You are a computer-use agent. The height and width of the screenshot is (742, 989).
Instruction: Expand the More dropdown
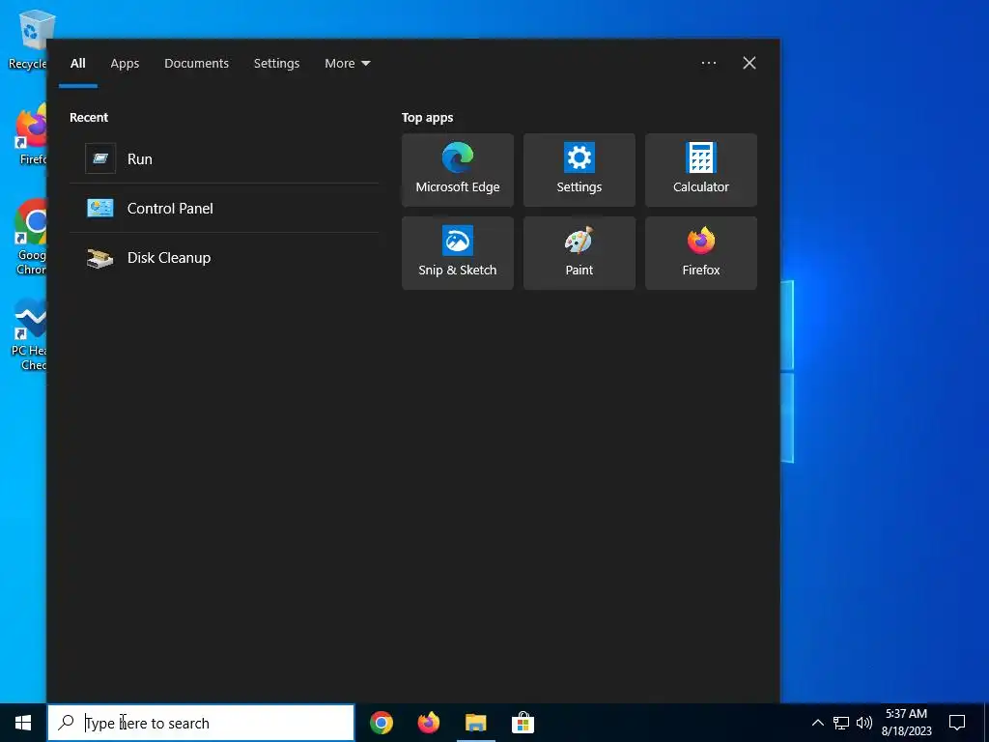coord(348,63)
